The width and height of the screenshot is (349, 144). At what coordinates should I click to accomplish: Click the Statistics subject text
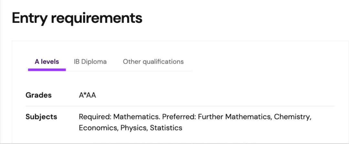[x=166, y=128]
